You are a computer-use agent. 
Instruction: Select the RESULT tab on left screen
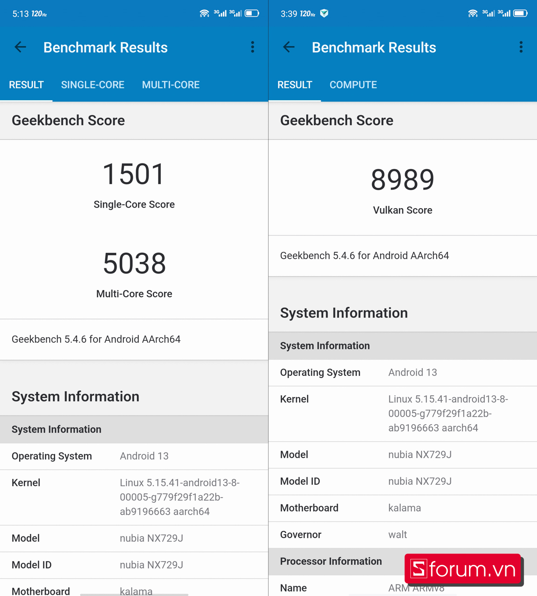[26, 85]
